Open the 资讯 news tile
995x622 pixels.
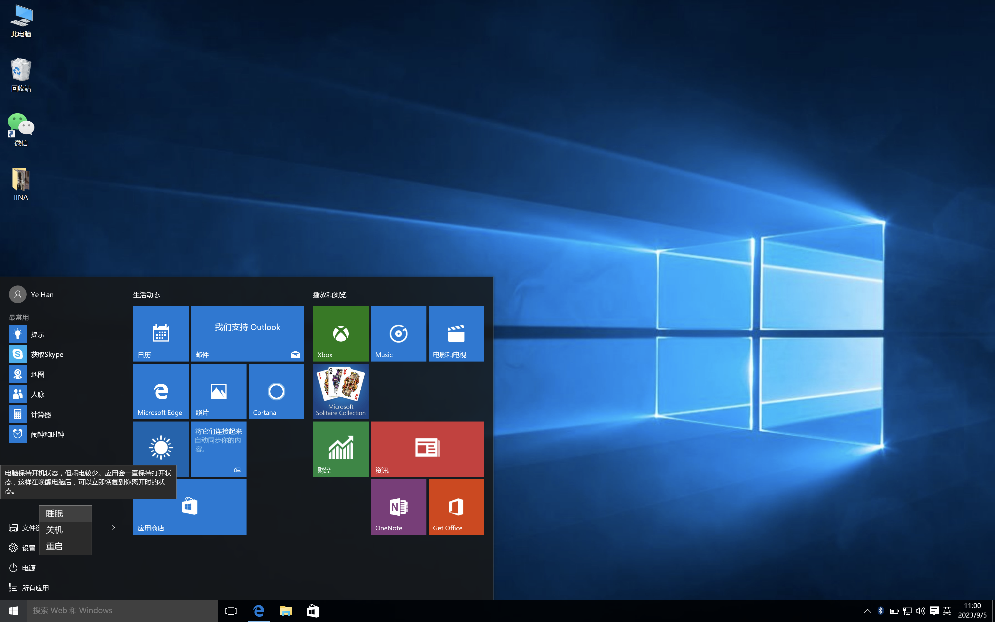coord(428,449)
